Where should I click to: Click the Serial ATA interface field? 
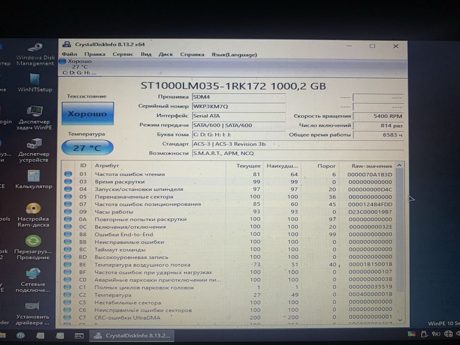[x=239, y=116]
